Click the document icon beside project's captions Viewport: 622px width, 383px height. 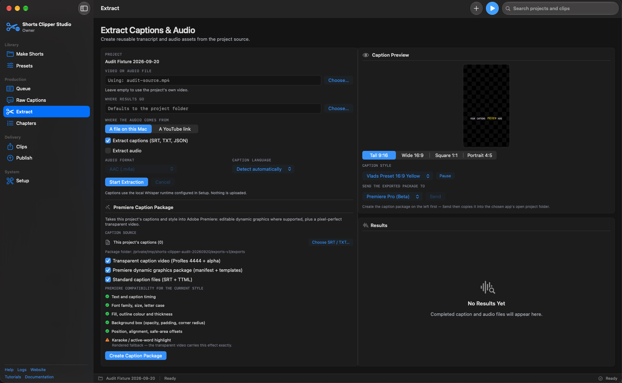(x=108, y=242)
